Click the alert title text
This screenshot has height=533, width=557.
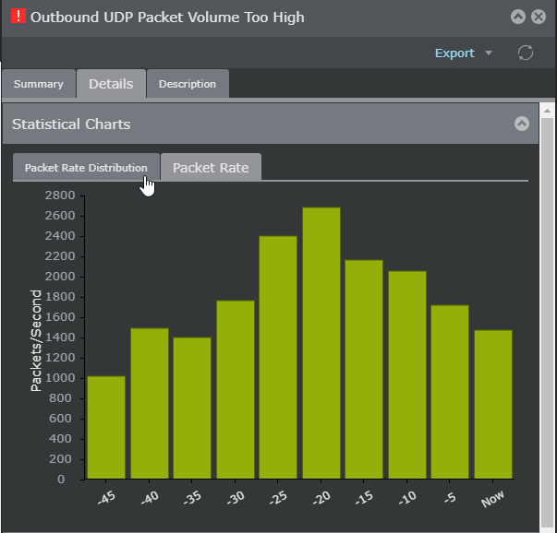click(x=167, y=17)
